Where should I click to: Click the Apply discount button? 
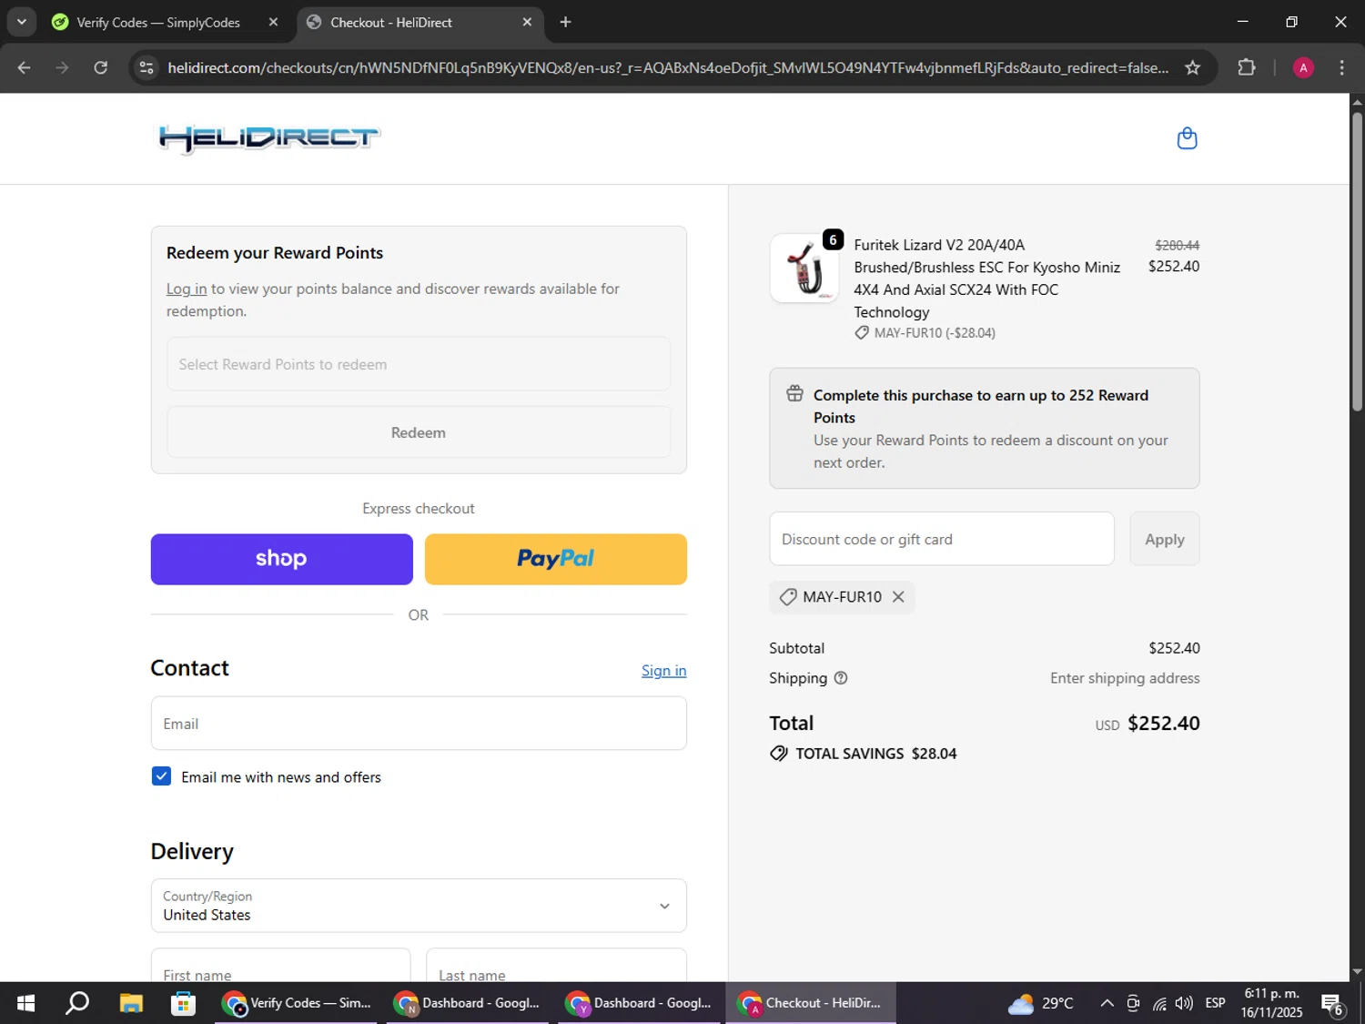coord(1165,539)
